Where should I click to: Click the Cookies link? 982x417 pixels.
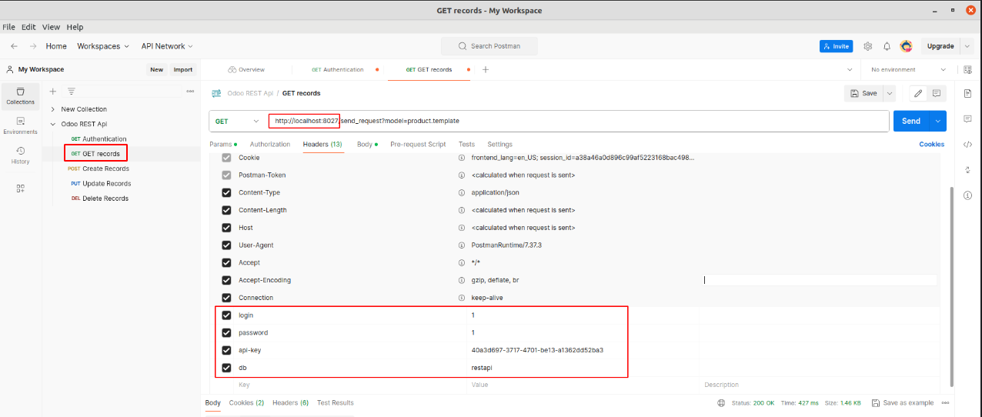(931, 145)
